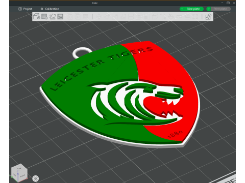Image resolution: width=245 pixels, height=183 pixels.
Task: Click the Project tab icon
Action: click(x=20, y=9)
